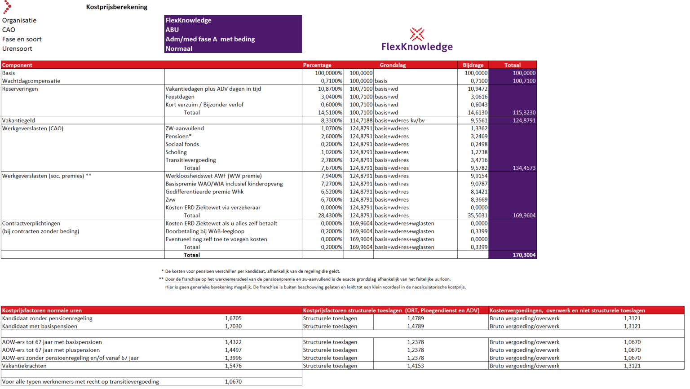The height and width of the screenshot is (389, 690).
Task: Select the Kostprijsberekening title cell
Action: [x=116, y=7]
